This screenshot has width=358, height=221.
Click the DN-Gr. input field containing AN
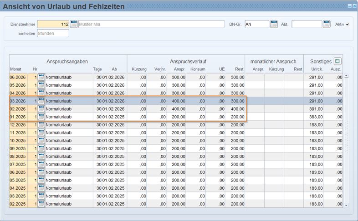256,24
